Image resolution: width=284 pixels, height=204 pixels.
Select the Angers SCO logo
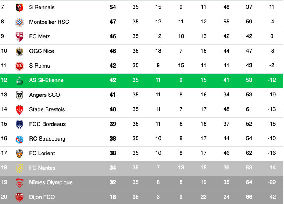pyautogui.click(x=19, y=95)
